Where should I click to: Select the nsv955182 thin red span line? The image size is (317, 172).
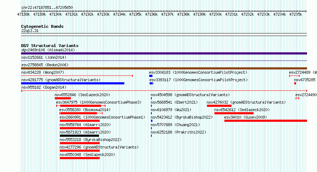[164, 91]
